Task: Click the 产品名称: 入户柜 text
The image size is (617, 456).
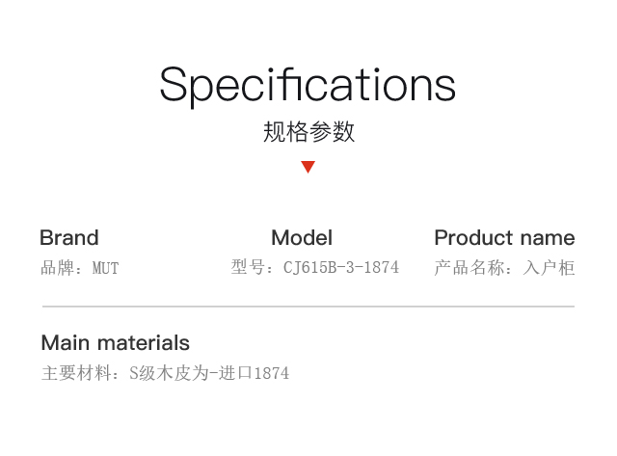Action: tap(504, 268)
